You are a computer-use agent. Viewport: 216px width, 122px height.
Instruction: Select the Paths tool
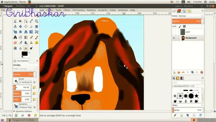point(26,21)
